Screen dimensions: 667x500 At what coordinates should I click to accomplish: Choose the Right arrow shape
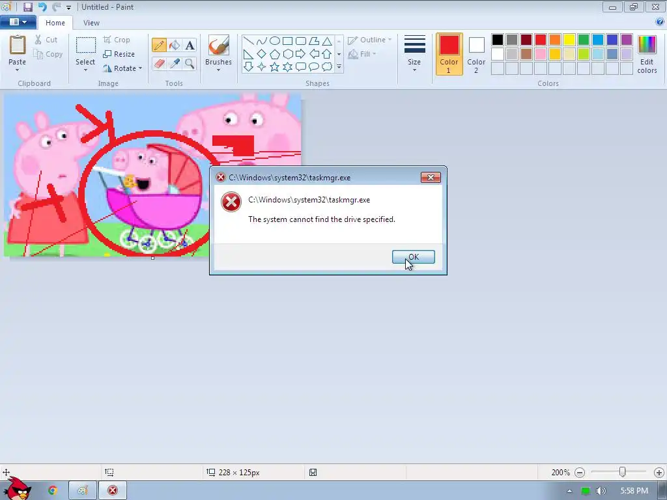pyautogui.click(x=301, y=54)
